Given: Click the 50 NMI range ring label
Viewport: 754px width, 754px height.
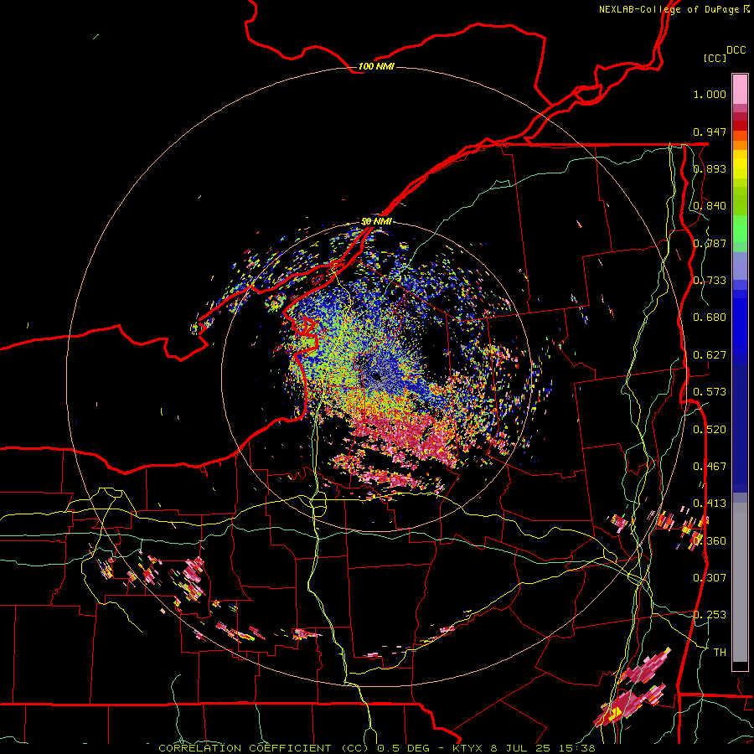Looking at the screenshot, I should [x=376, y=221].
